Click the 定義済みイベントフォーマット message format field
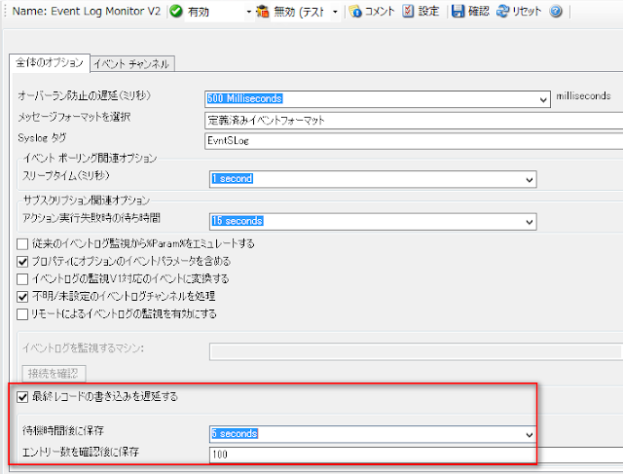 [414, 121]
